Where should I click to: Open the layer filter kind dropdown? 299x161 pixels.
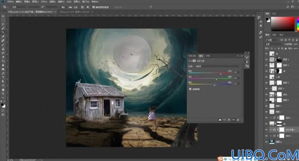coord(272,40)
